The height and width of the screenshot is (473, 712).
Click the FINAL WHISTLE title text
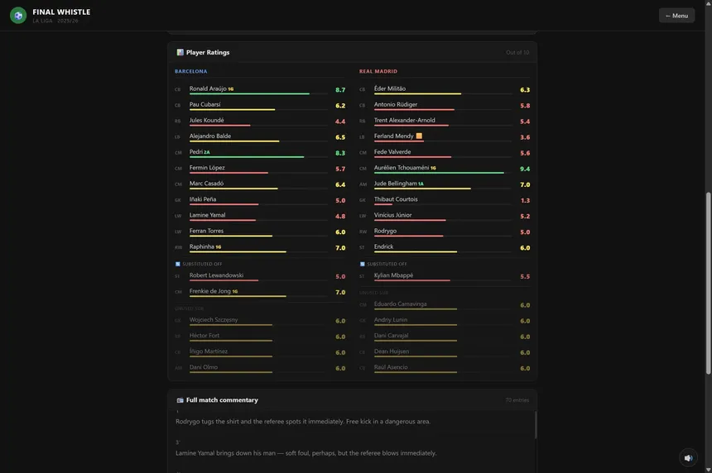click(61, 12)
